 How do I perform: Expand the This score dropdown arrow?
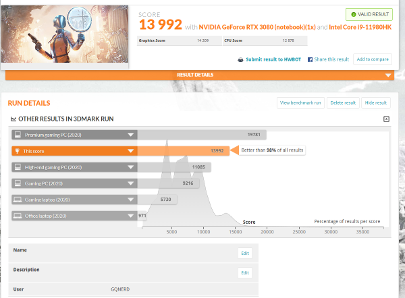click(x=131, y=151)
